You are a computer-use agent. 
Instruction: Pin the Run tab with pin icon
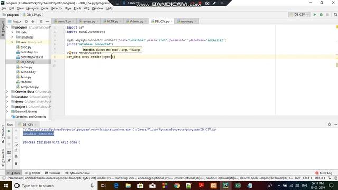click(x=9, y=160)
